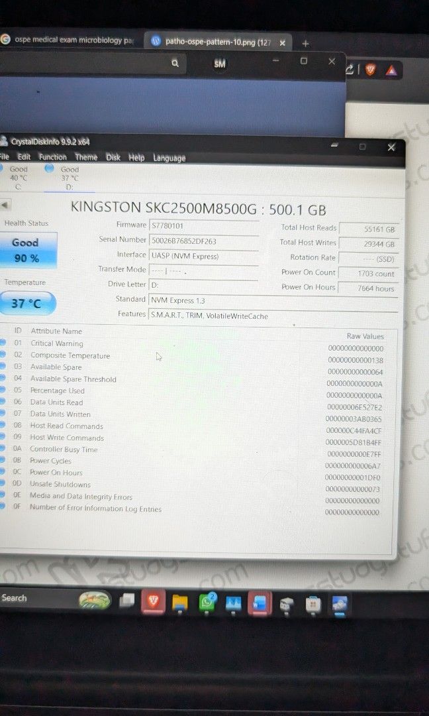Open the SM profile avatar
429x716 pixels.
click(220, 64)
